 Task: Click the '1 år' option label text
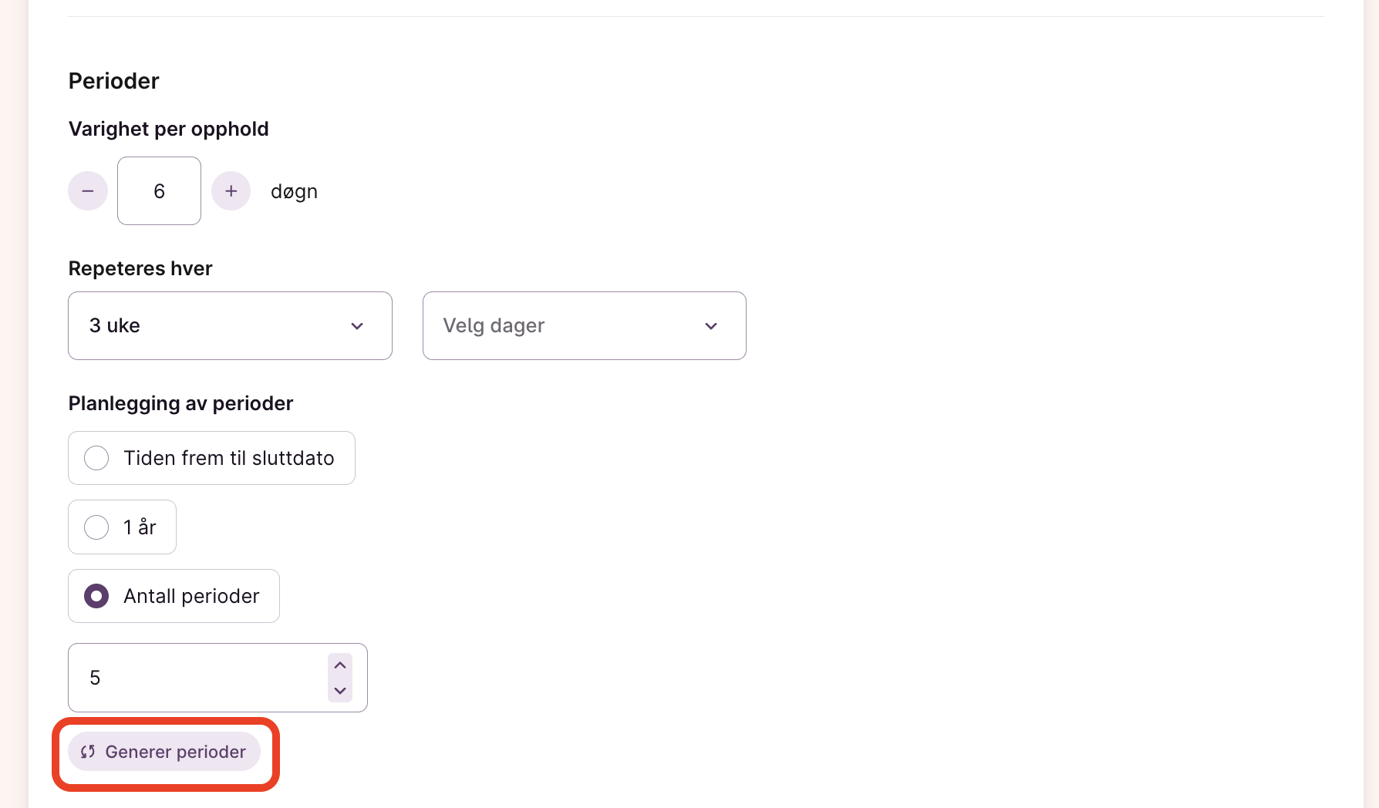[140, 527]
